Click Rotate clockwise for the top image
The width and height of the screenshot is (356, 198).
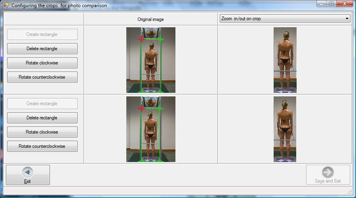(42, 63)
